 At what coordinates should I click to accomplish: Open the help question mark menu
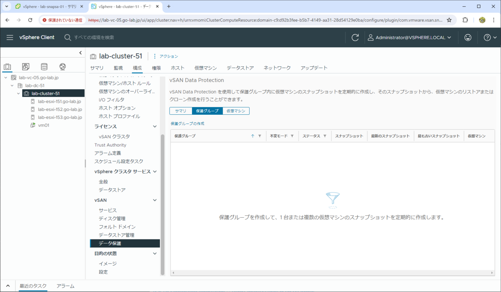click(490, 38)
